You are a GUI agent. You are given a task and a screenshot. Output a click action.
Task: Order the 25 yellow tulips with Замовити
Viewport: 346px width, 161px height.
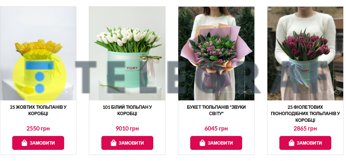pos(38,143)
